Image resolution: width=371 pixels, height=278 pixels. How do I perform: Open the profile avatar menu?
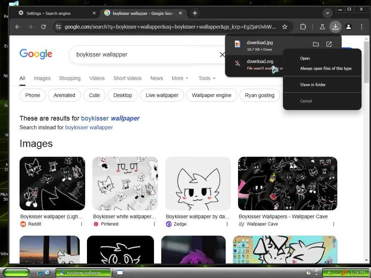coord(348,27)
